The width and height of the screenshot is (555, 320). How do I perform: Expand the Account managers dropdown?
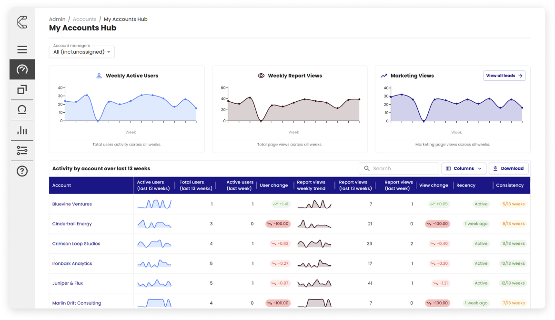pos(82,52)
